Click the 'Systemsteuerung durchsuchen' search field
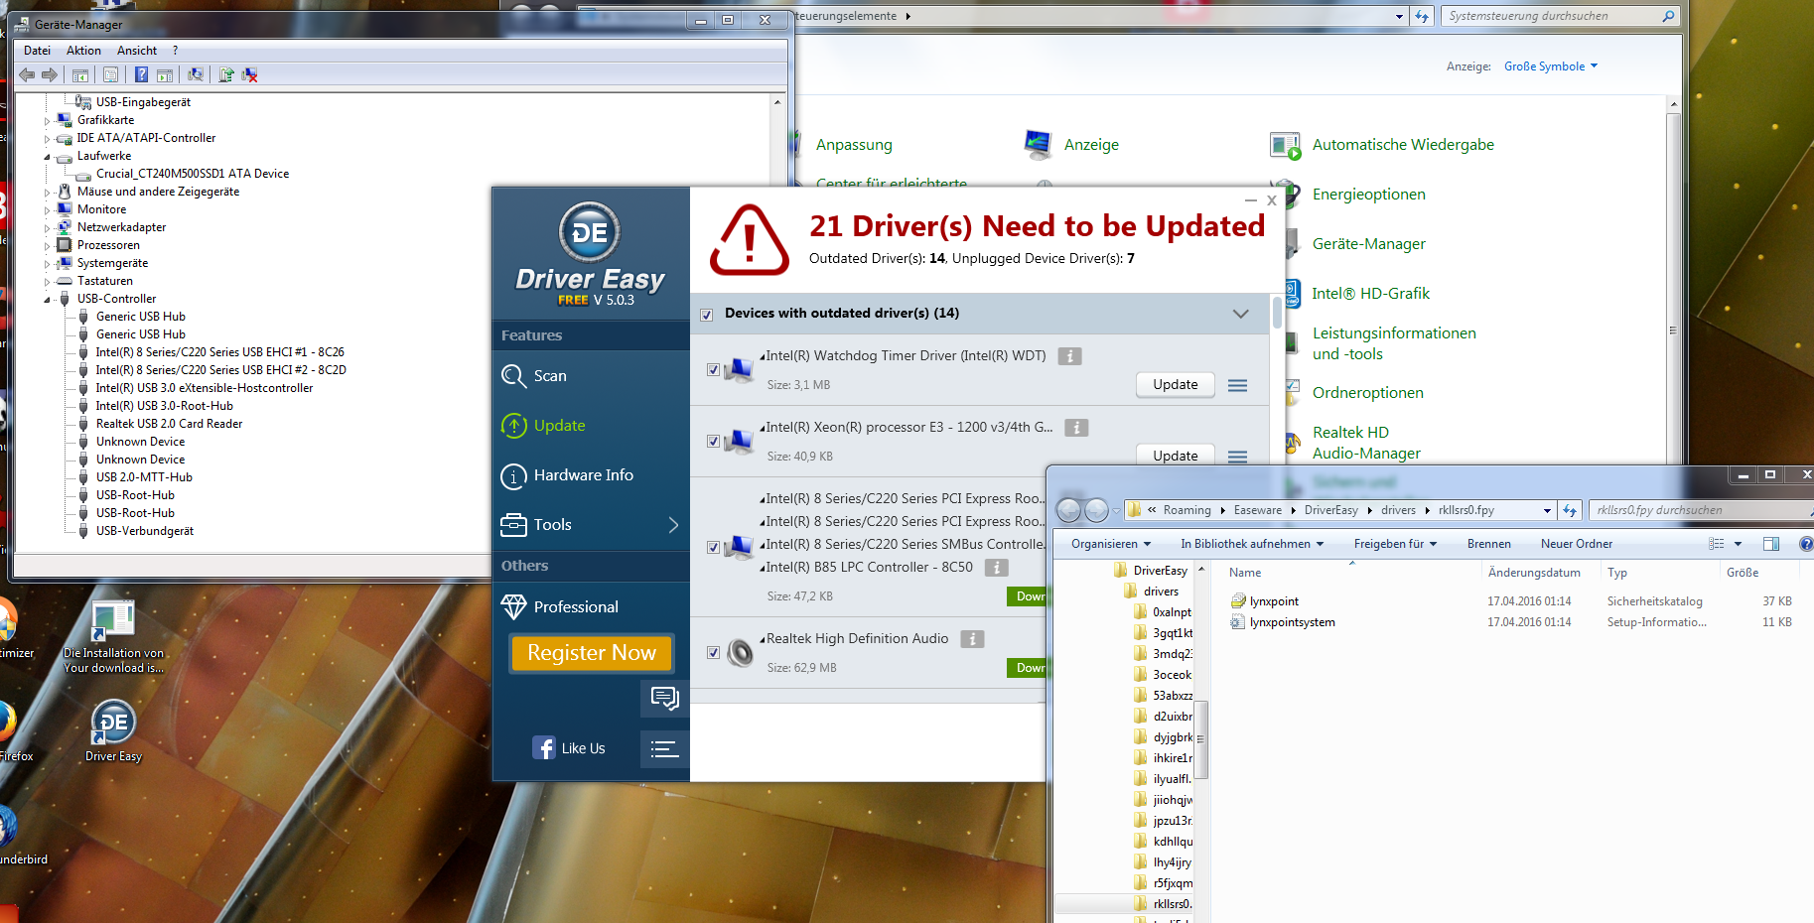Screen dimensions: 1814x923 click(x=1560, y=16)
